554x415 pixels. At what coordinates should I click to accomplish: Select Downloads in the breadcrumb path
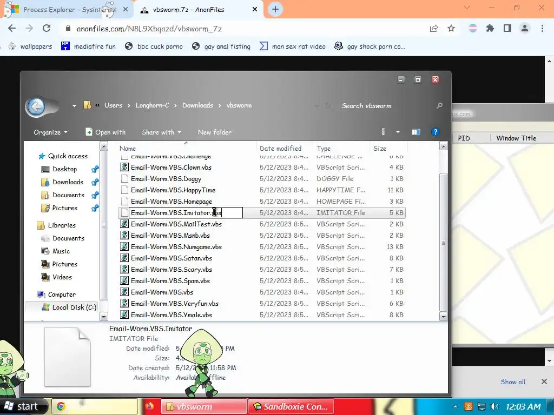coord(197,105)
